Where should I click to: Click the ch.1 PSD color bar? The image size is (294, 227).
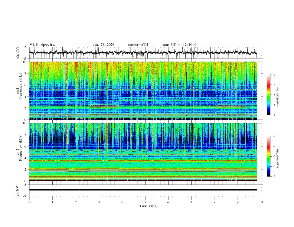pyautogui.click(x=268, y=95)
